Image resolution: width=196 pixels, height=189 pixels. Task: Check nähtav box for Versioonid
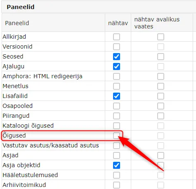coord(116,47)
